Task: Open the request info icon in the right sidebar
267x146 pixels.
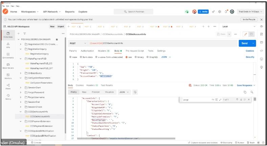Action: tap(262, 59)
